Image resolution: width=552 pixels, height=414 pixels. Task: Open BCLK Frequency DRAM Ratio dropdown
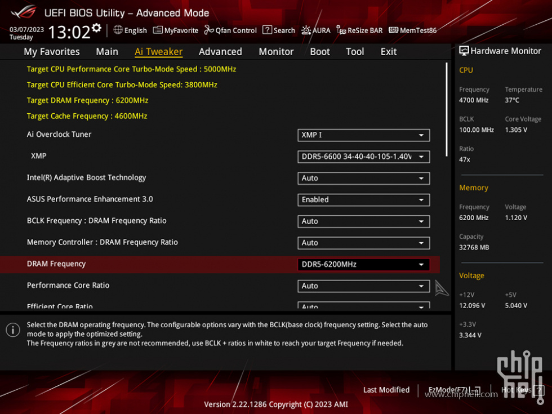[x=363, y=221]
